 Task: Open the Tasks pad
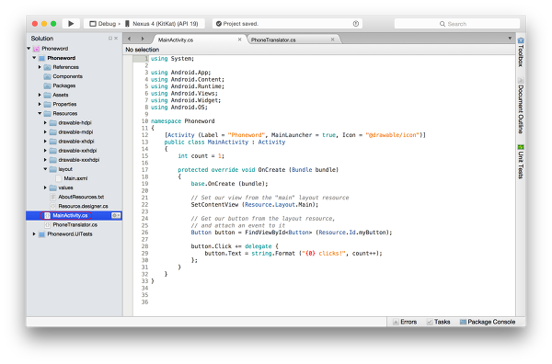pyautogui.click(x=438, y=322)
